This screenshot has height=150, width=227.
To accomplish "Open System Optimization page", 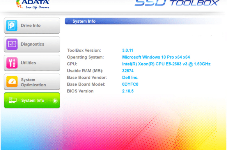I will [32, 82].
